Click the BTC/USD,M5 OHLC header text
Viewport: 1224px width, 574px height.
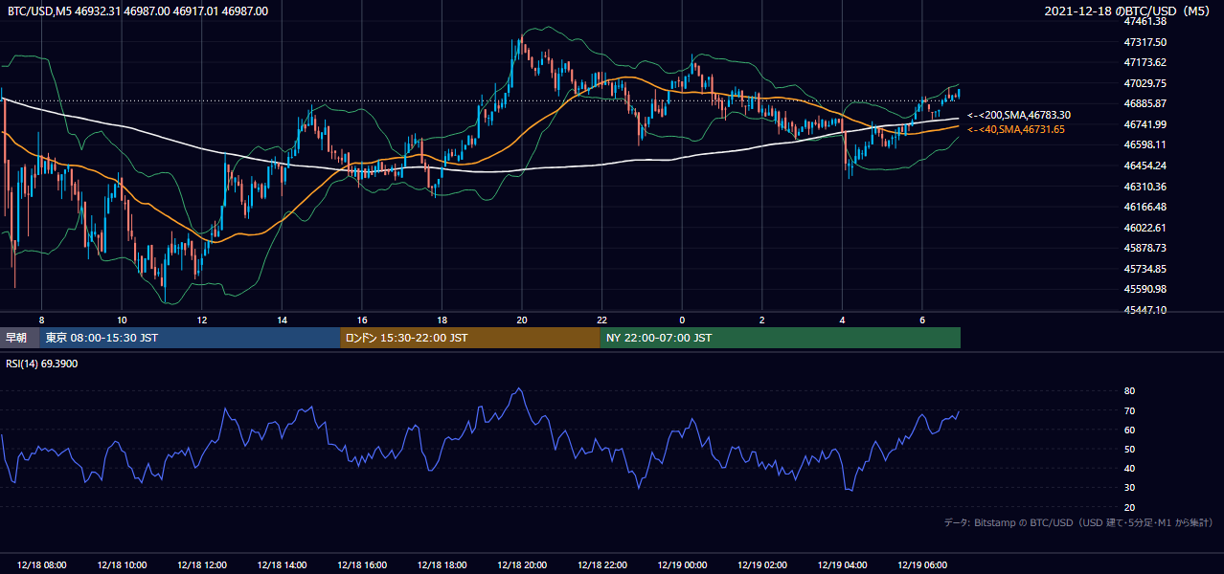(x=138, y=11)
